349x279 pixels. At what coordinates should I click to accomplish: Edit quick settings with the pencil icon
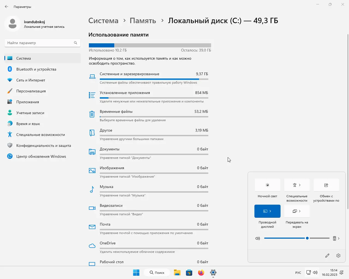click(327, 256)
